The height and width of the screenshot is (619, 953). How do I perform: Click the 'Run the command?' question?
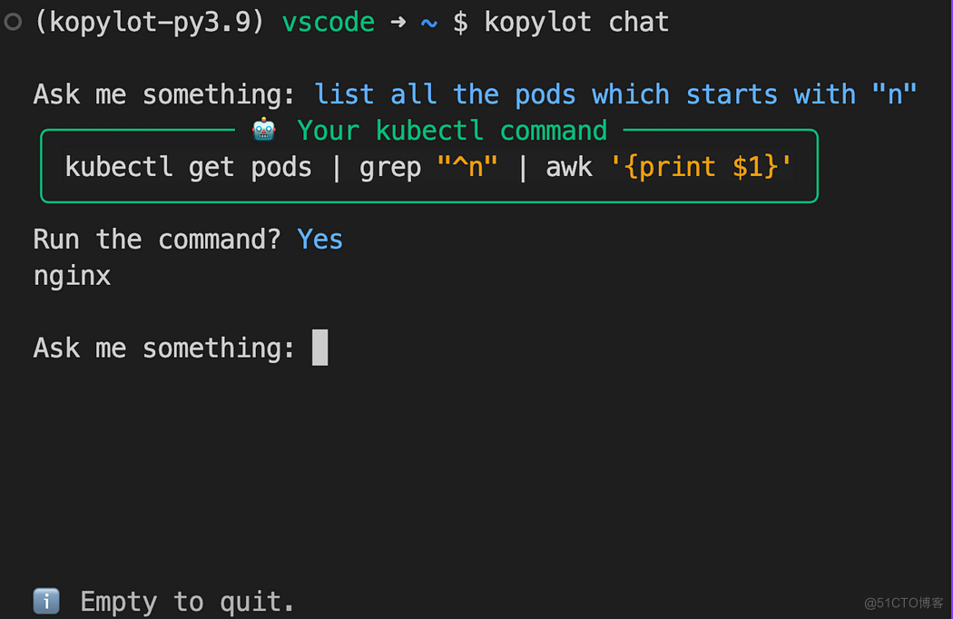pos(157,240)
